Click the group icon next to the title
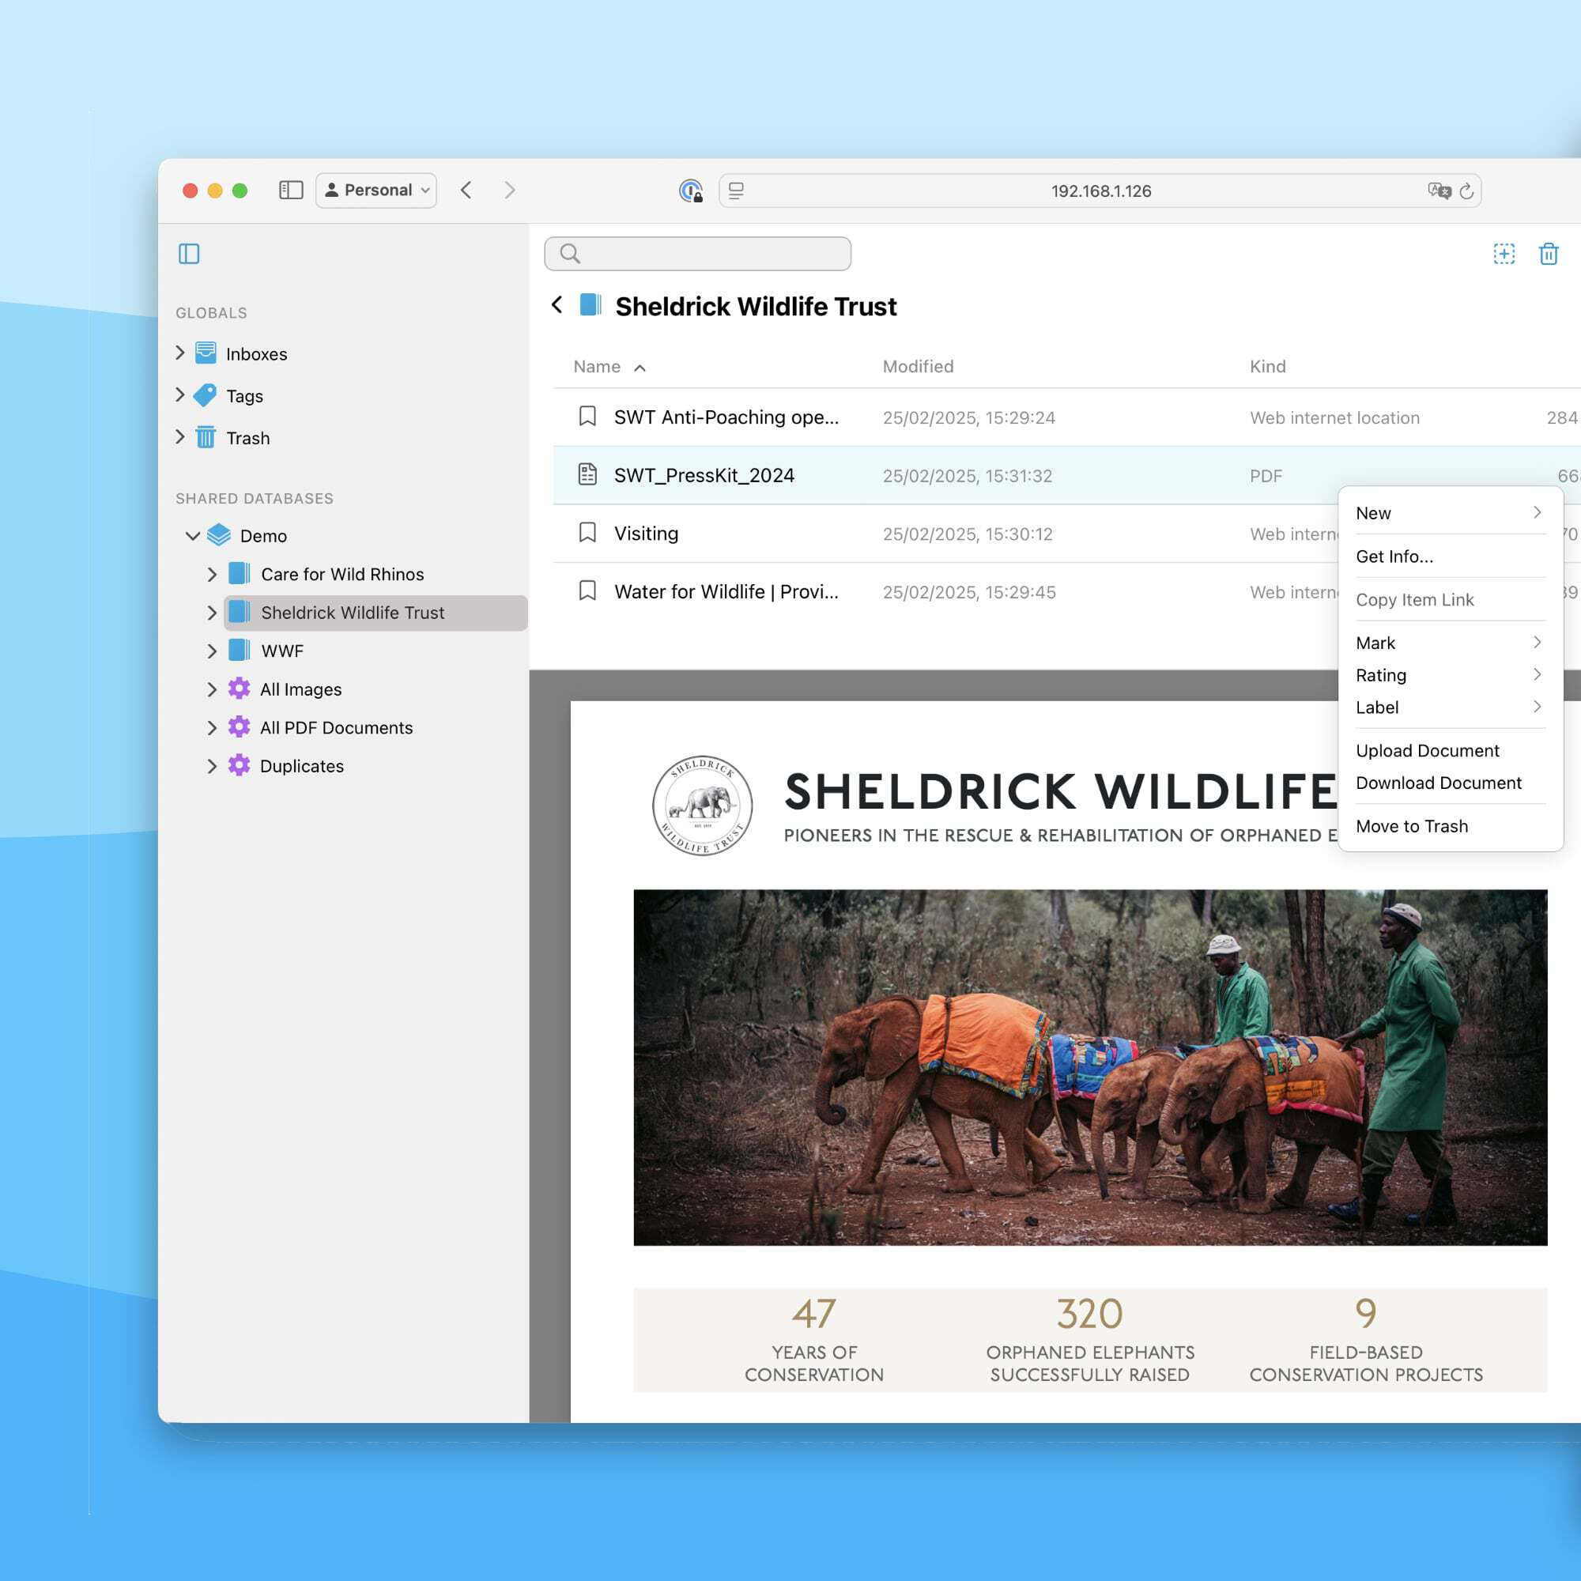This screenshot has height=1581, width=1581. click(591, 305)
